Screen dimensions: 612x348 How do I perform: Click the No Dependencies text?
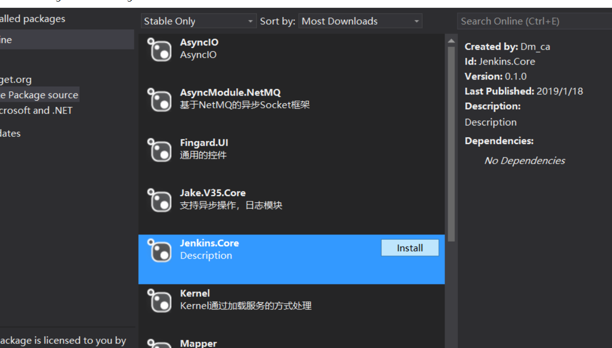pos(525,161)
